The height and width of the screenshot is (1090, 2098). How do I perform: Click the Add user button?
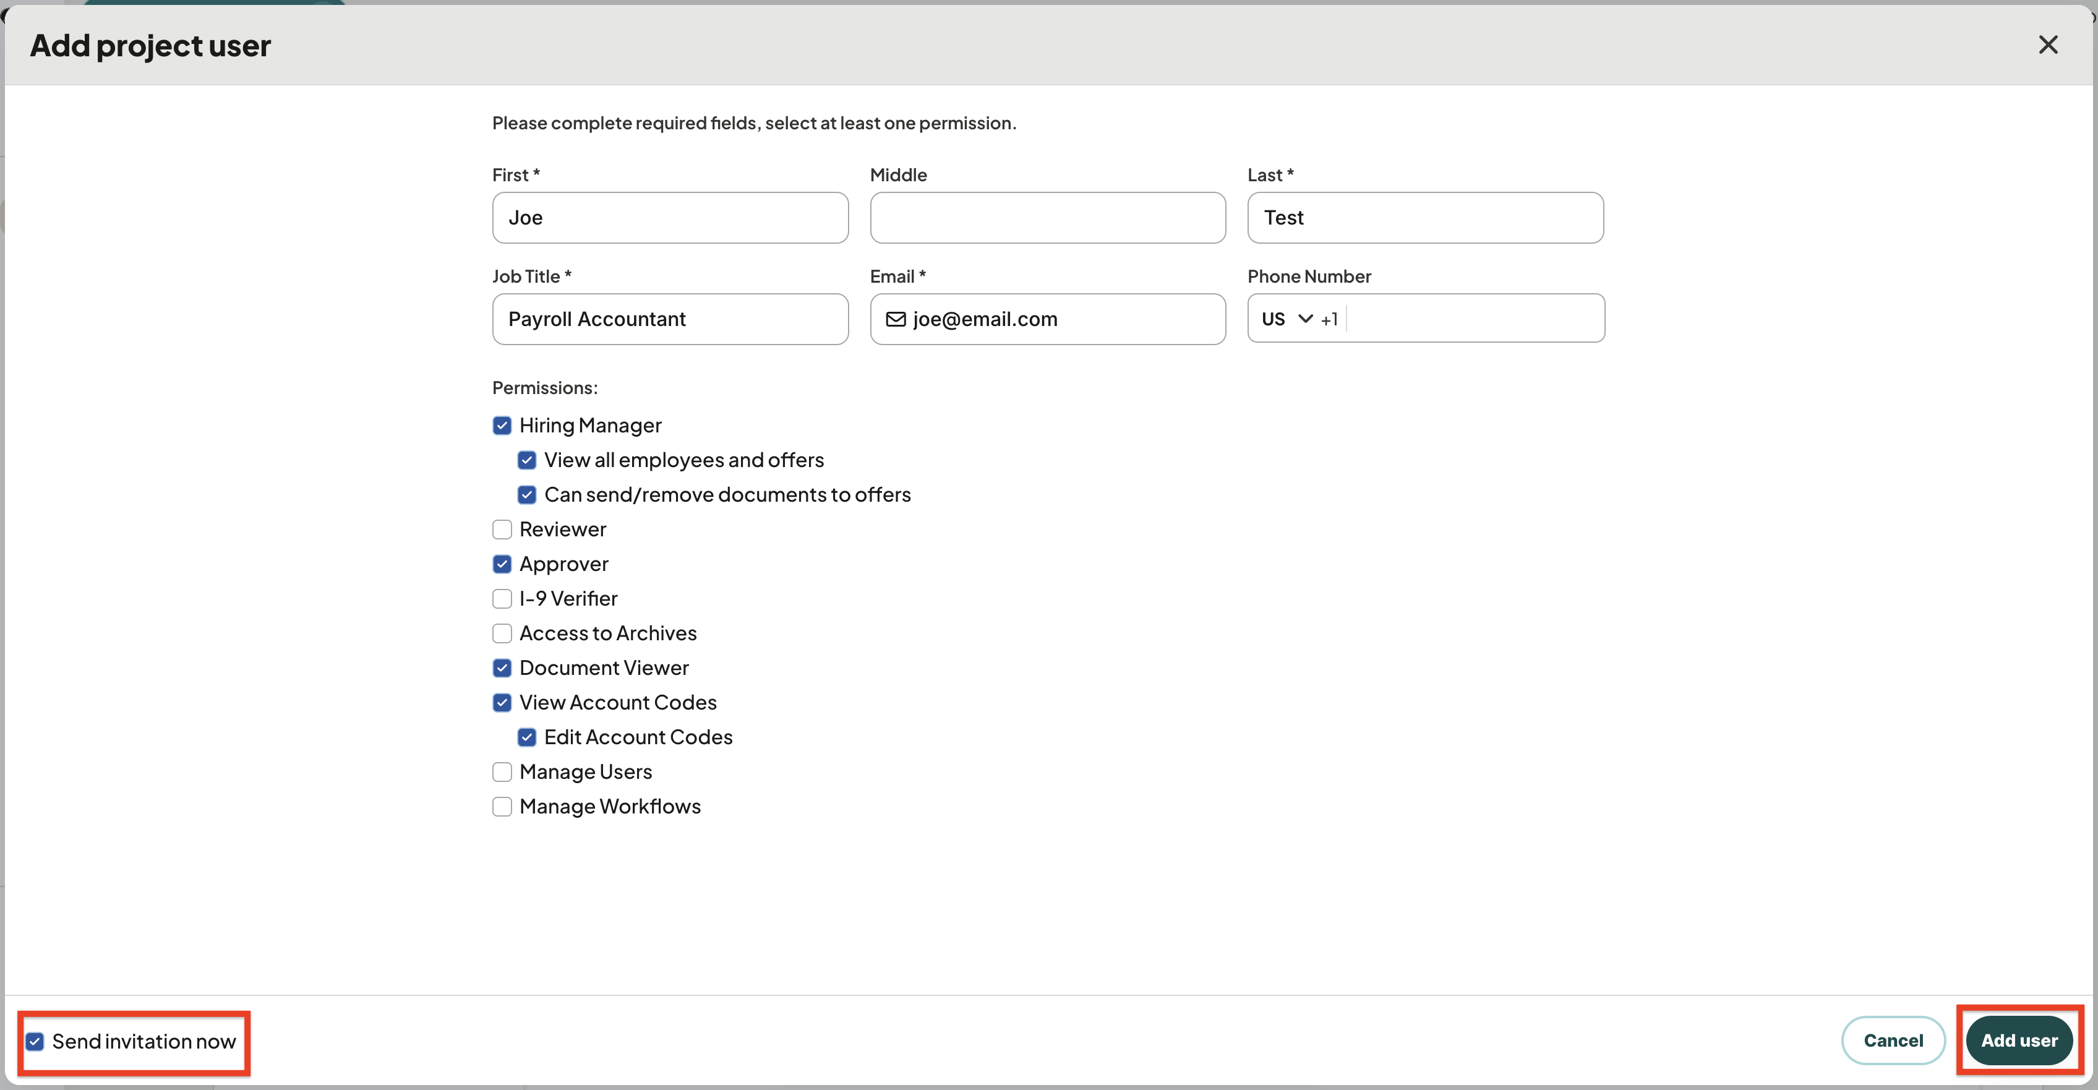point(2019,1041)
